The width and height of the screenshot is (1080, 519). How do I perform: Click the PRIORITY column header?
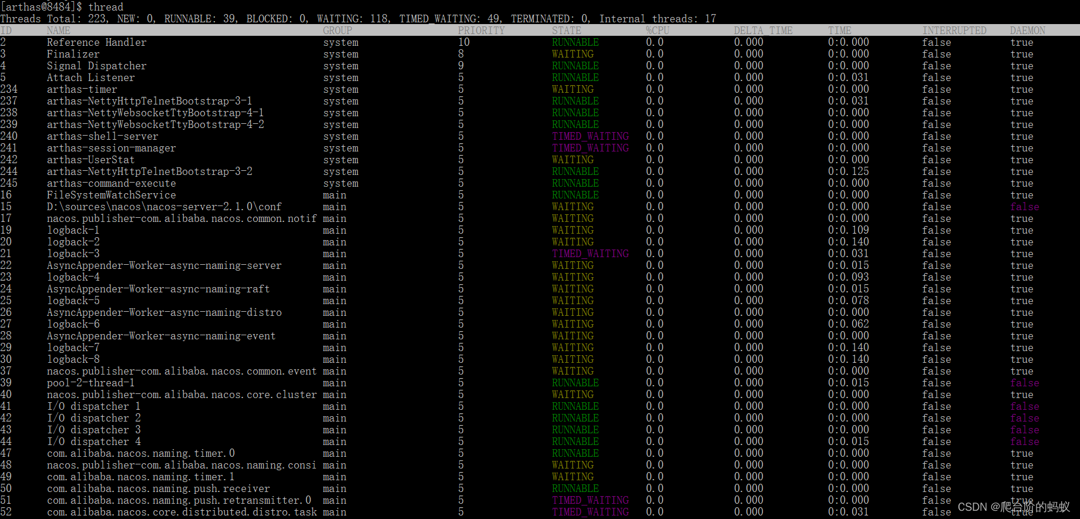[482, 31]
